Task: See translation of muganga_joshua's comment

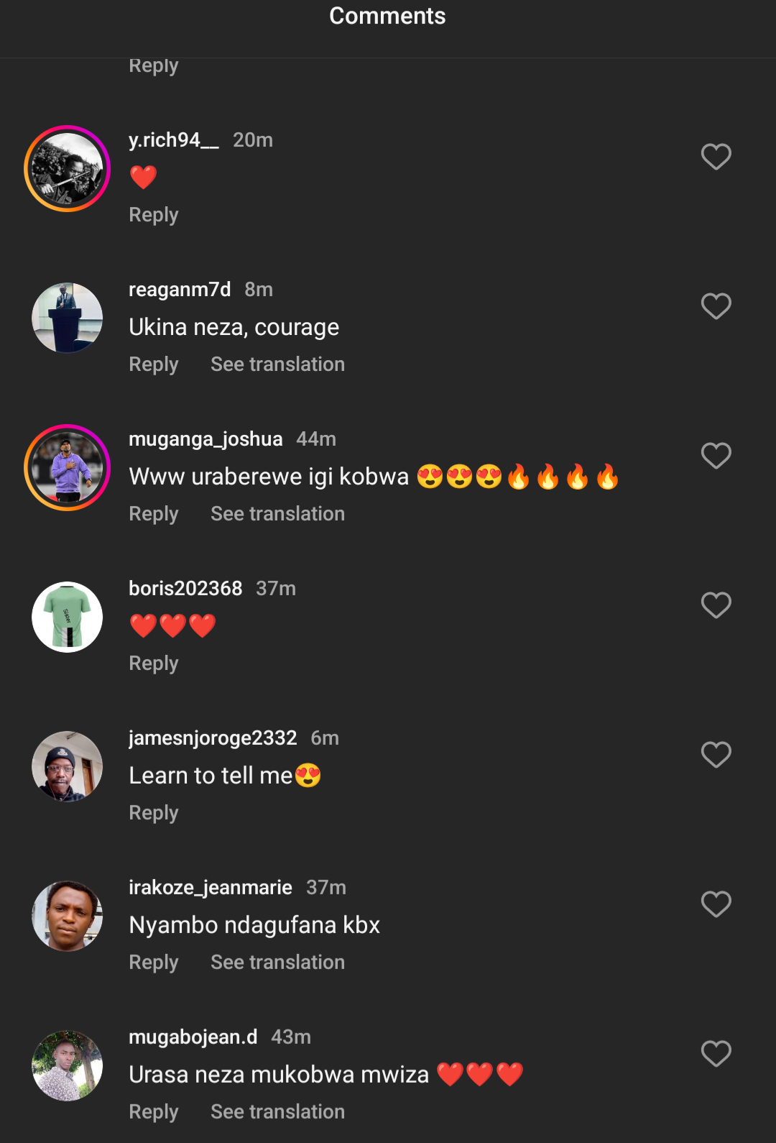Action: pyautogui.click(x=277, y=514)
